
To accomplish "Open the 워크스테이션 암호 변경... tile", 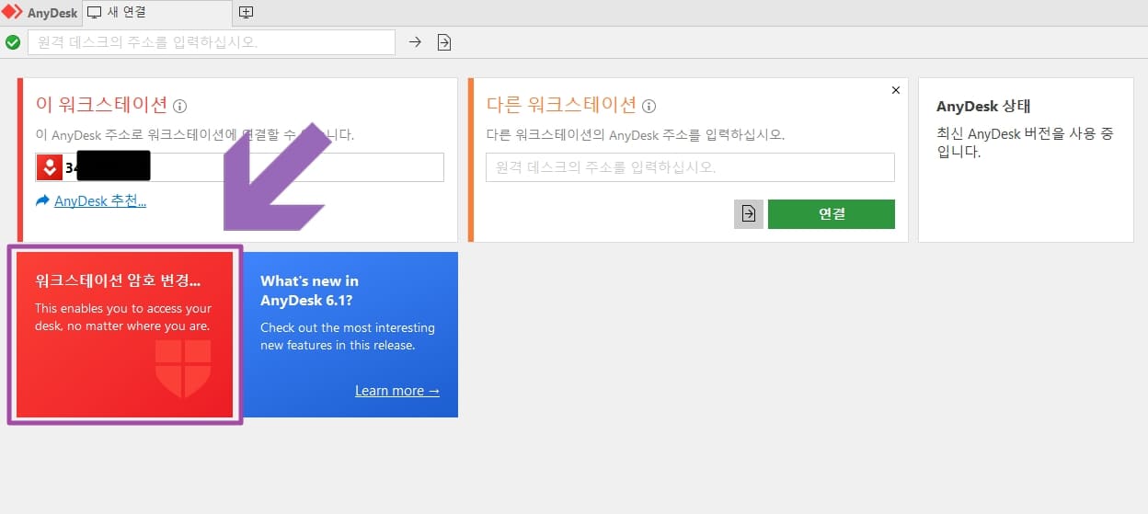I will (x=125, y=335).
